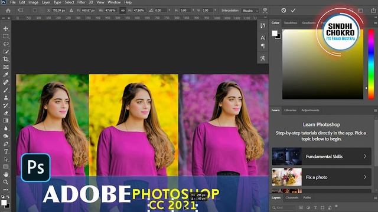This screenshot has height=212, width=378.
Task: Select the Eyedropper tool
Action: pos(6,75)
